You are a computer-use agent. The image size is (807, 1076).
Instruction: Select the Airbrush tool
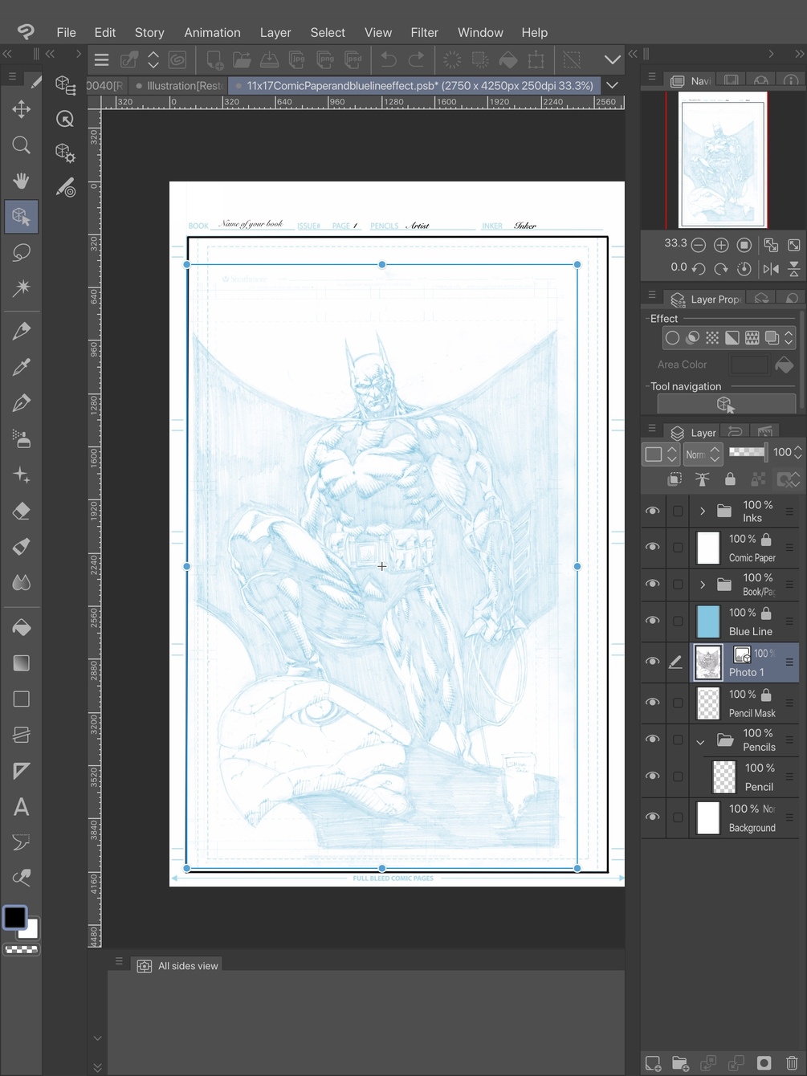click(x=22, y=439)
